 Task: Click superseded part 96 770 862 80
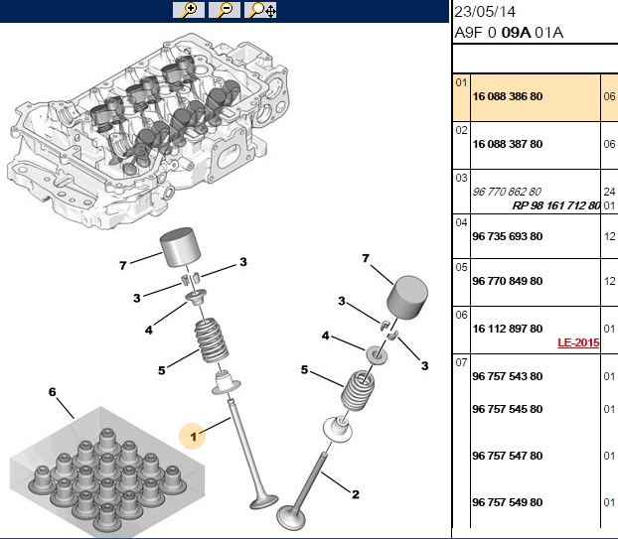(x=507, y=192)
